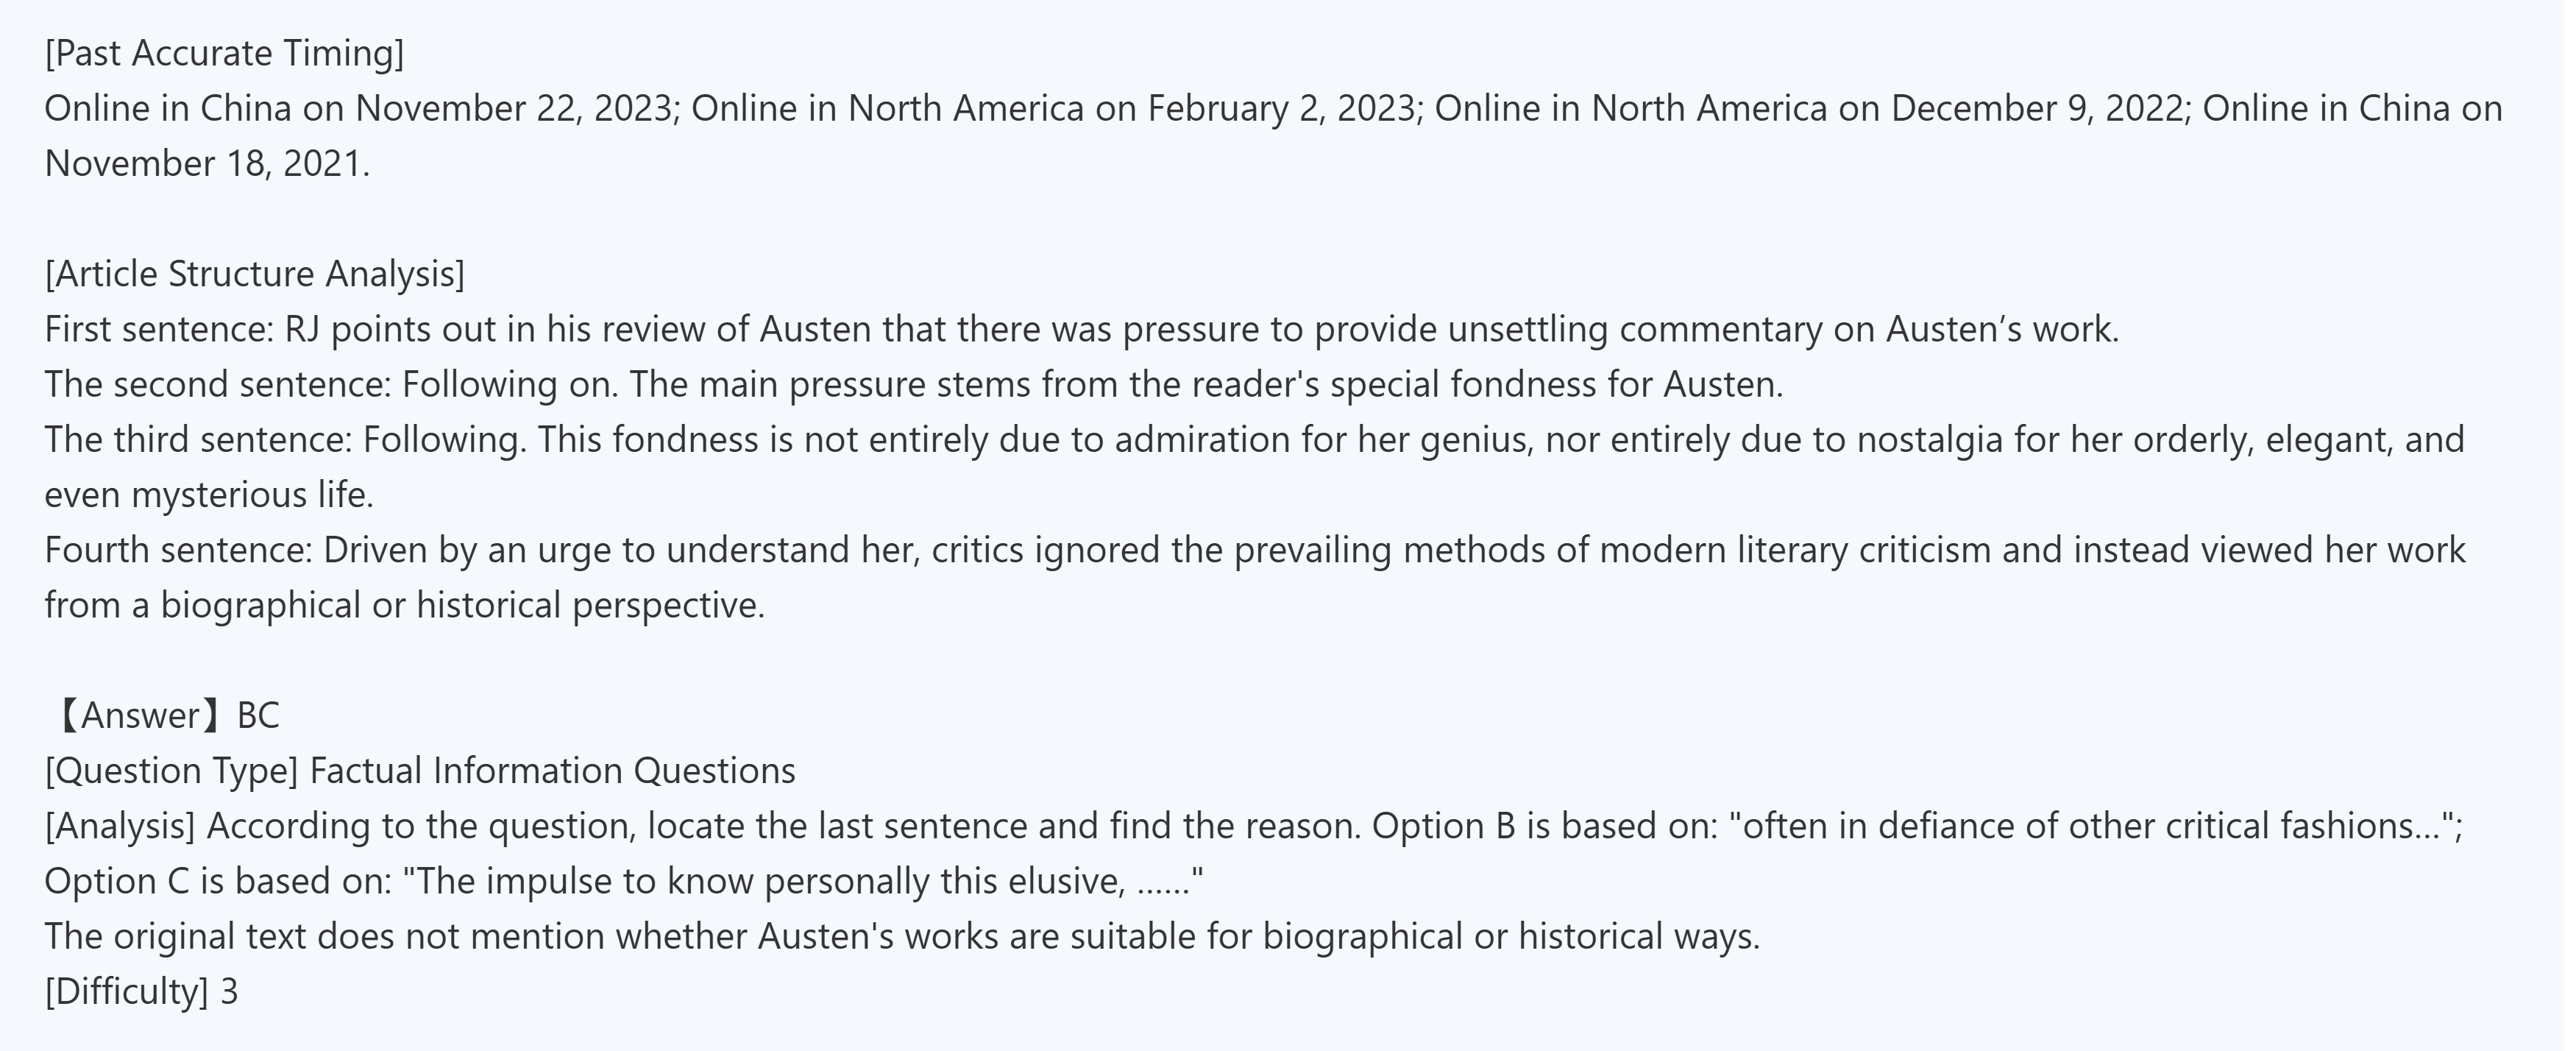The height and width of the screenshot is (1051, 2576).
Task: Click the "The third sentence:" label
Action: pyautogui.click(x=198, y=439)
